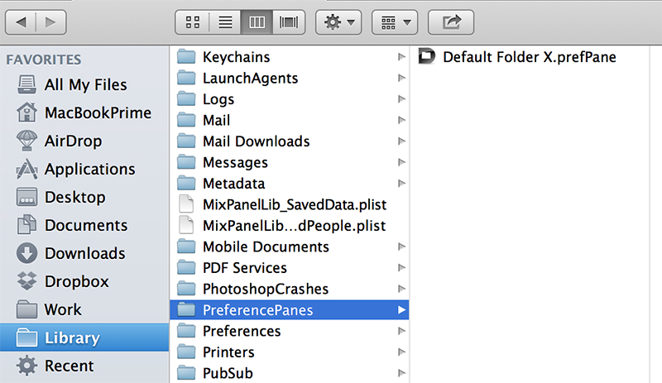Expand Keychains via its disclosure arrow
The image size is (662, 383).
401,56
